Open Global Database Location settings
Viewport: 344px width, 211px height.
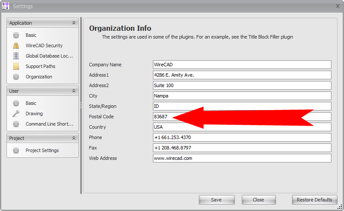[x=49, y=56]
